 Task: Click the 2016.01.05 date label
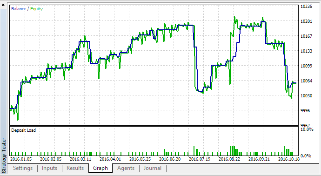tap(21, 159)
